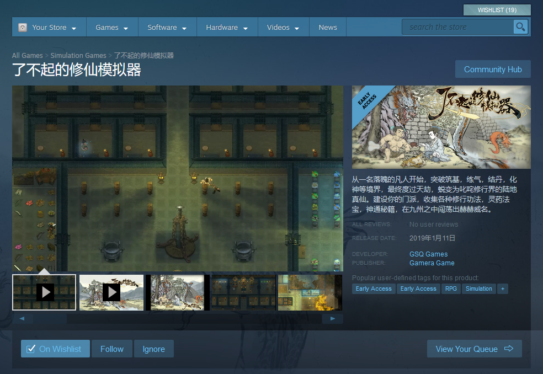The height and width of the screenshot is (374, 543).
Task: Open the Wishlist (19) button
Action: click(497, 10)
